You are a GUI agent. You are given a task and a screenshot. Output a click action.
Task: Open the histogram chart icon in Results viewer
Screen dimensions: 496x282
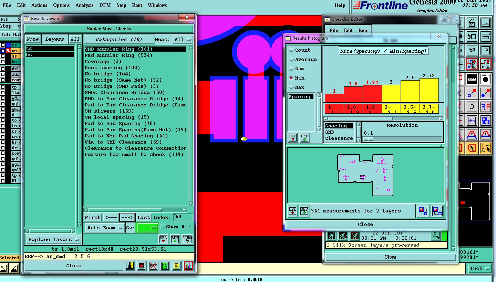[x=188, y=266]
